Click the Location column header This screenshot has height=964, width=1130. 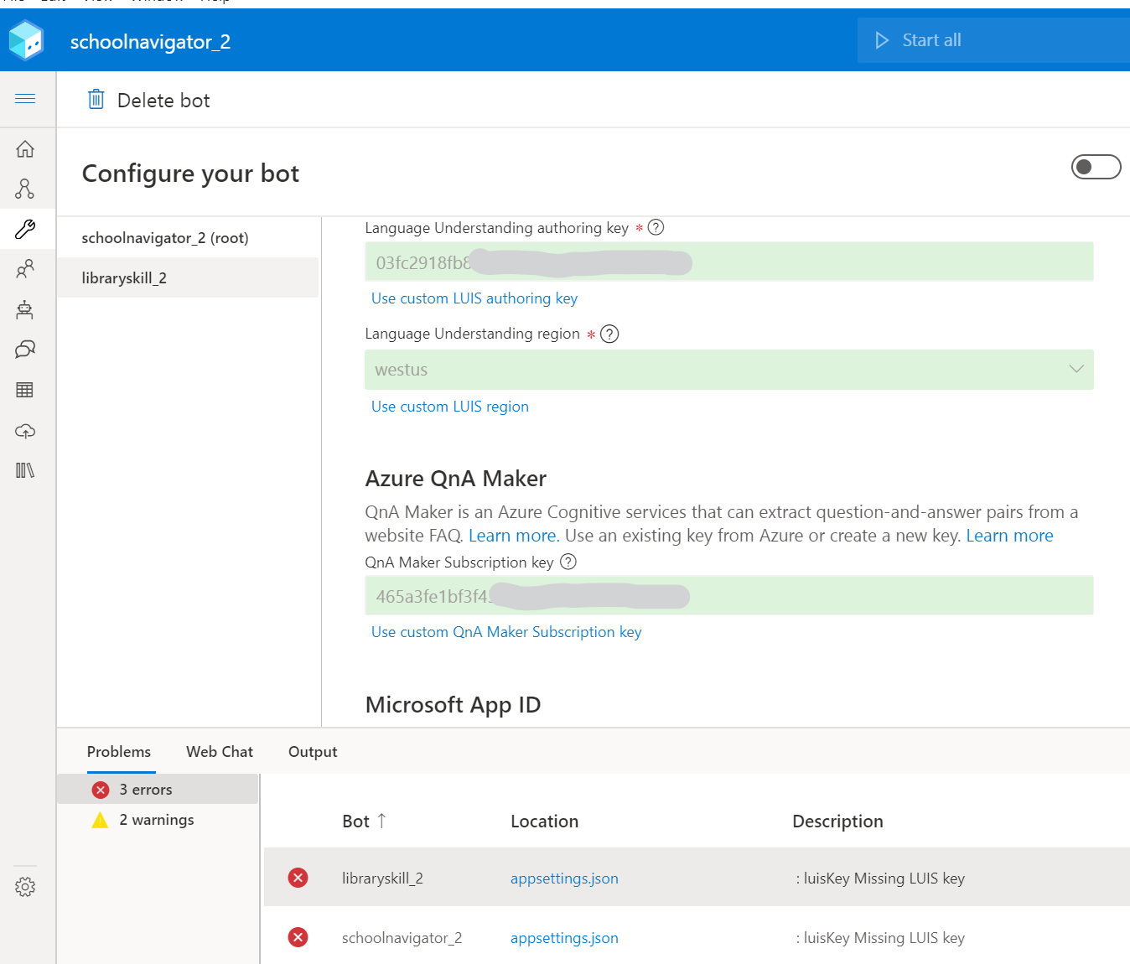(544, 821)
